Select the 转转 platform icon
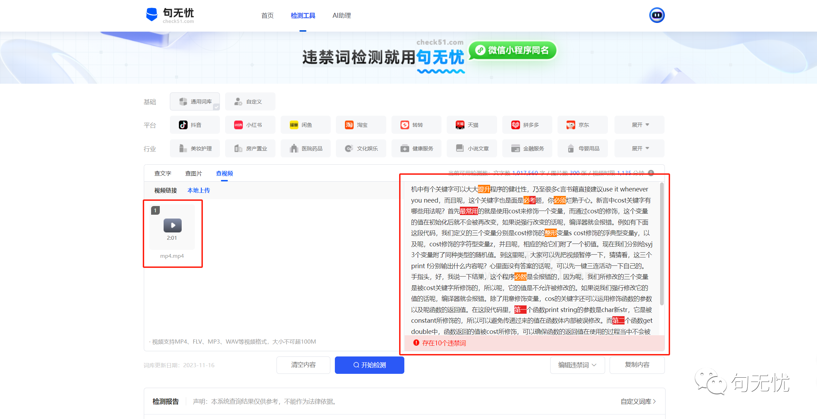The width and height of the screenshot is (817, 419). [405, 125]
